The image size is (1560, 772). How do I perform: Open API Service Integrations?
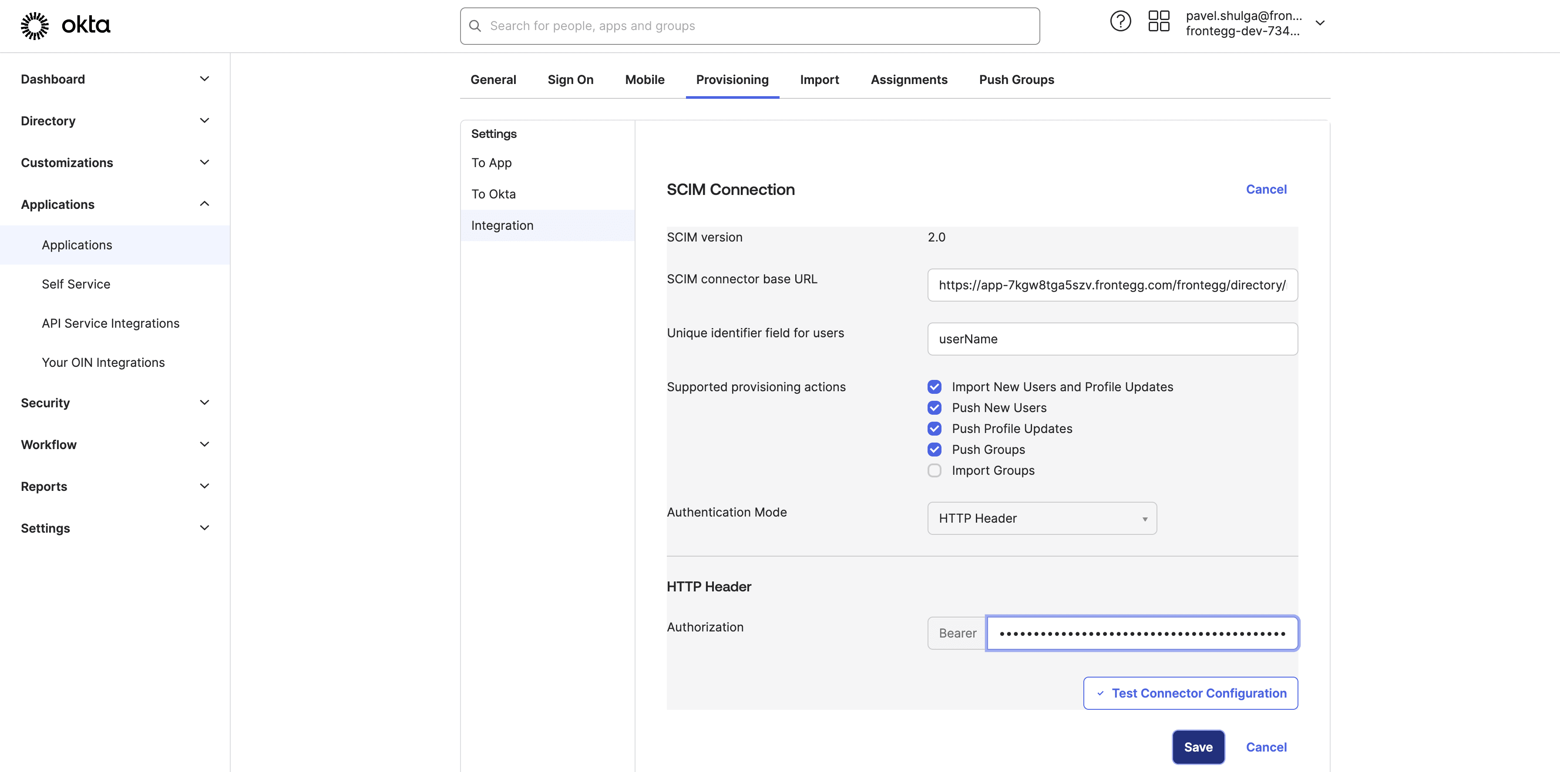(x=115, y=323)
